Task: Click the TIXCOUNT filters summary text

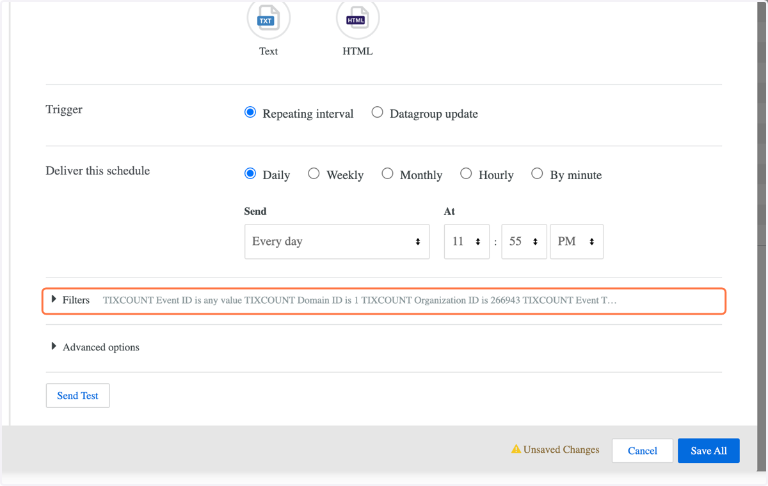Action: point(360,300)
